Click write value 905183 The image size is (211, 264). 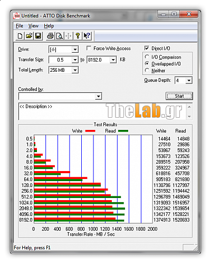coord(163,180)
